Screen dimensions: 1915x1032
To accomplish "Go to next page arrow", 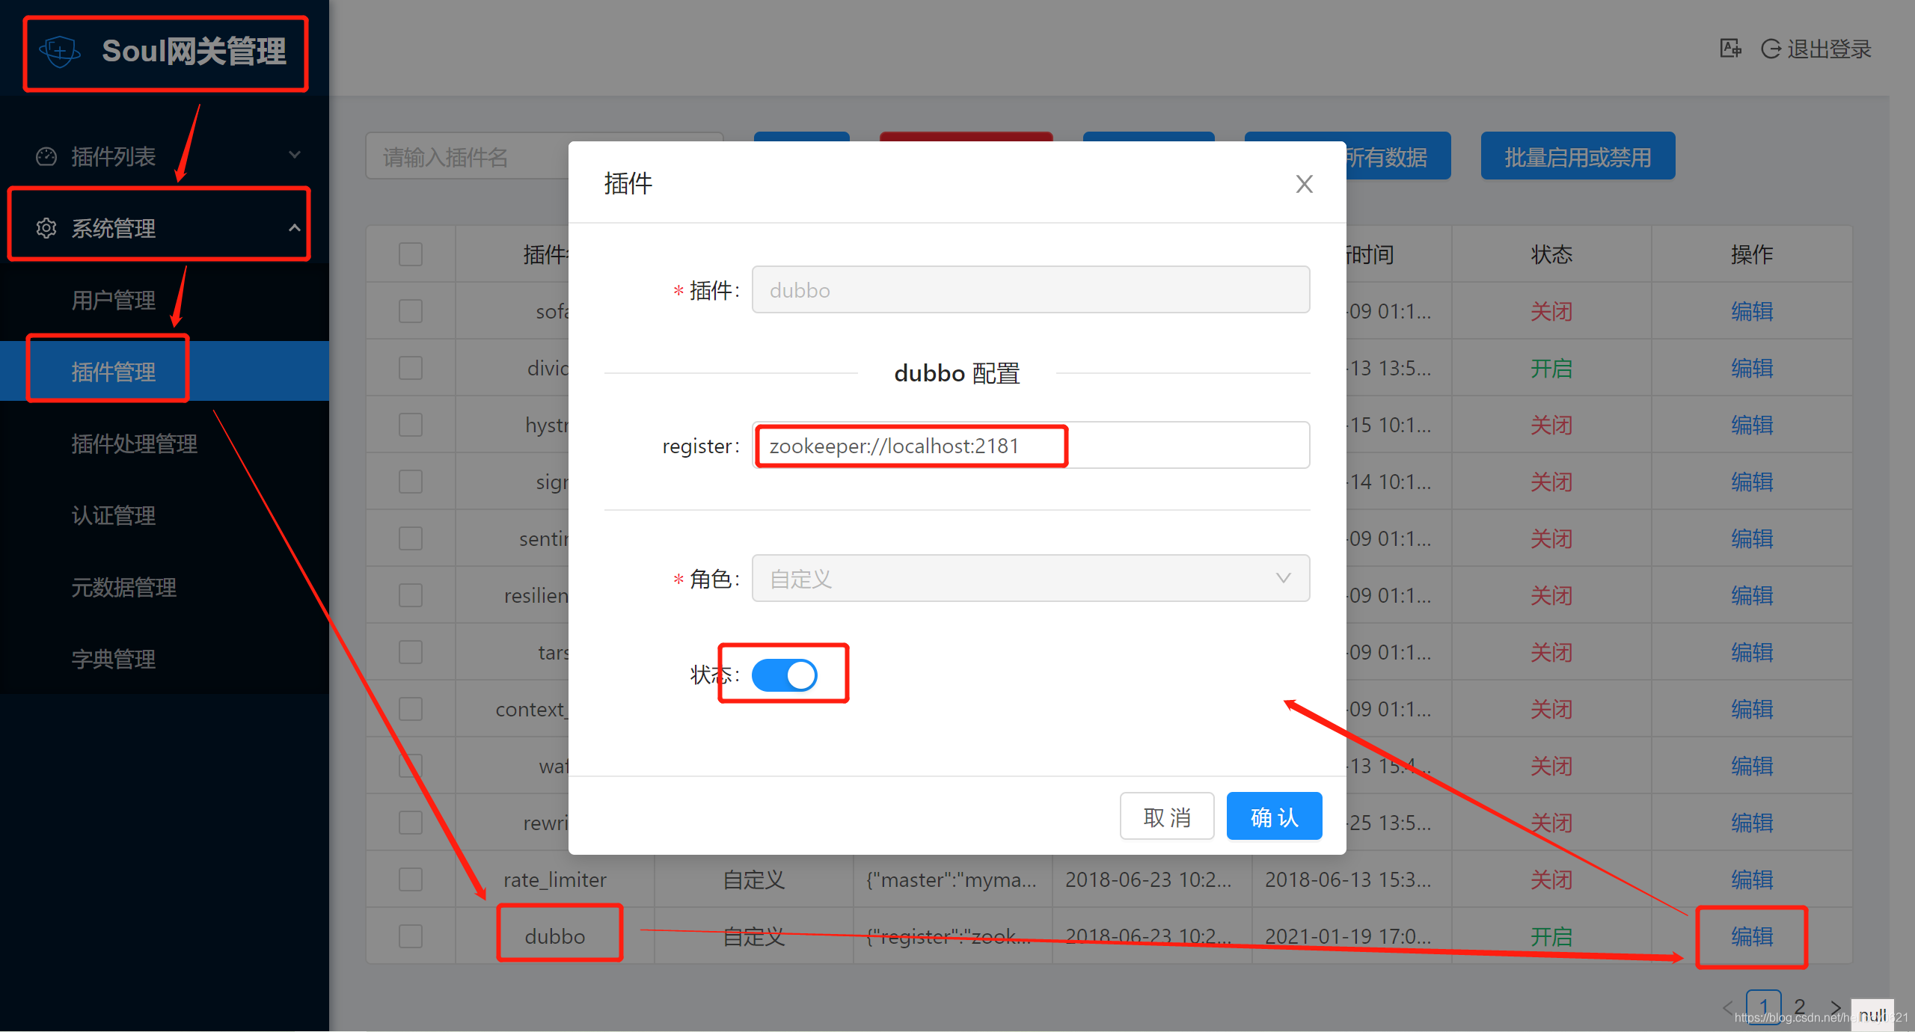I will click(1835, 1007).
